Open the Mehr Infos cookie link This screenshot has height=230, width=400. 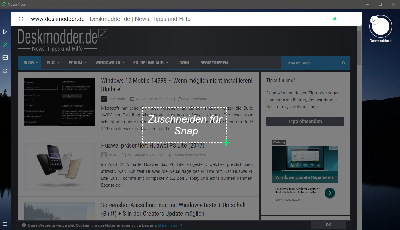coord(170,225)
